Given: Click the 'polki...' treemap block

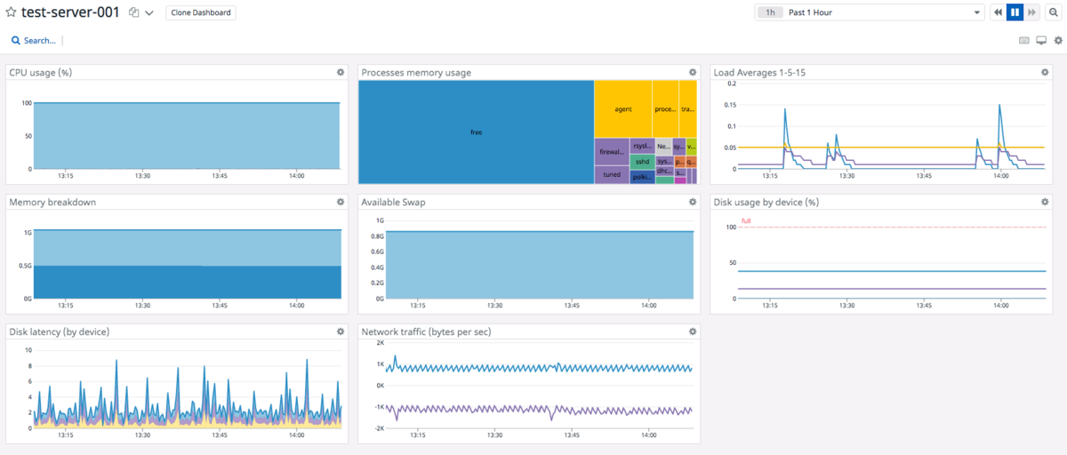Looking at the screenshot, I should point(642,177).
